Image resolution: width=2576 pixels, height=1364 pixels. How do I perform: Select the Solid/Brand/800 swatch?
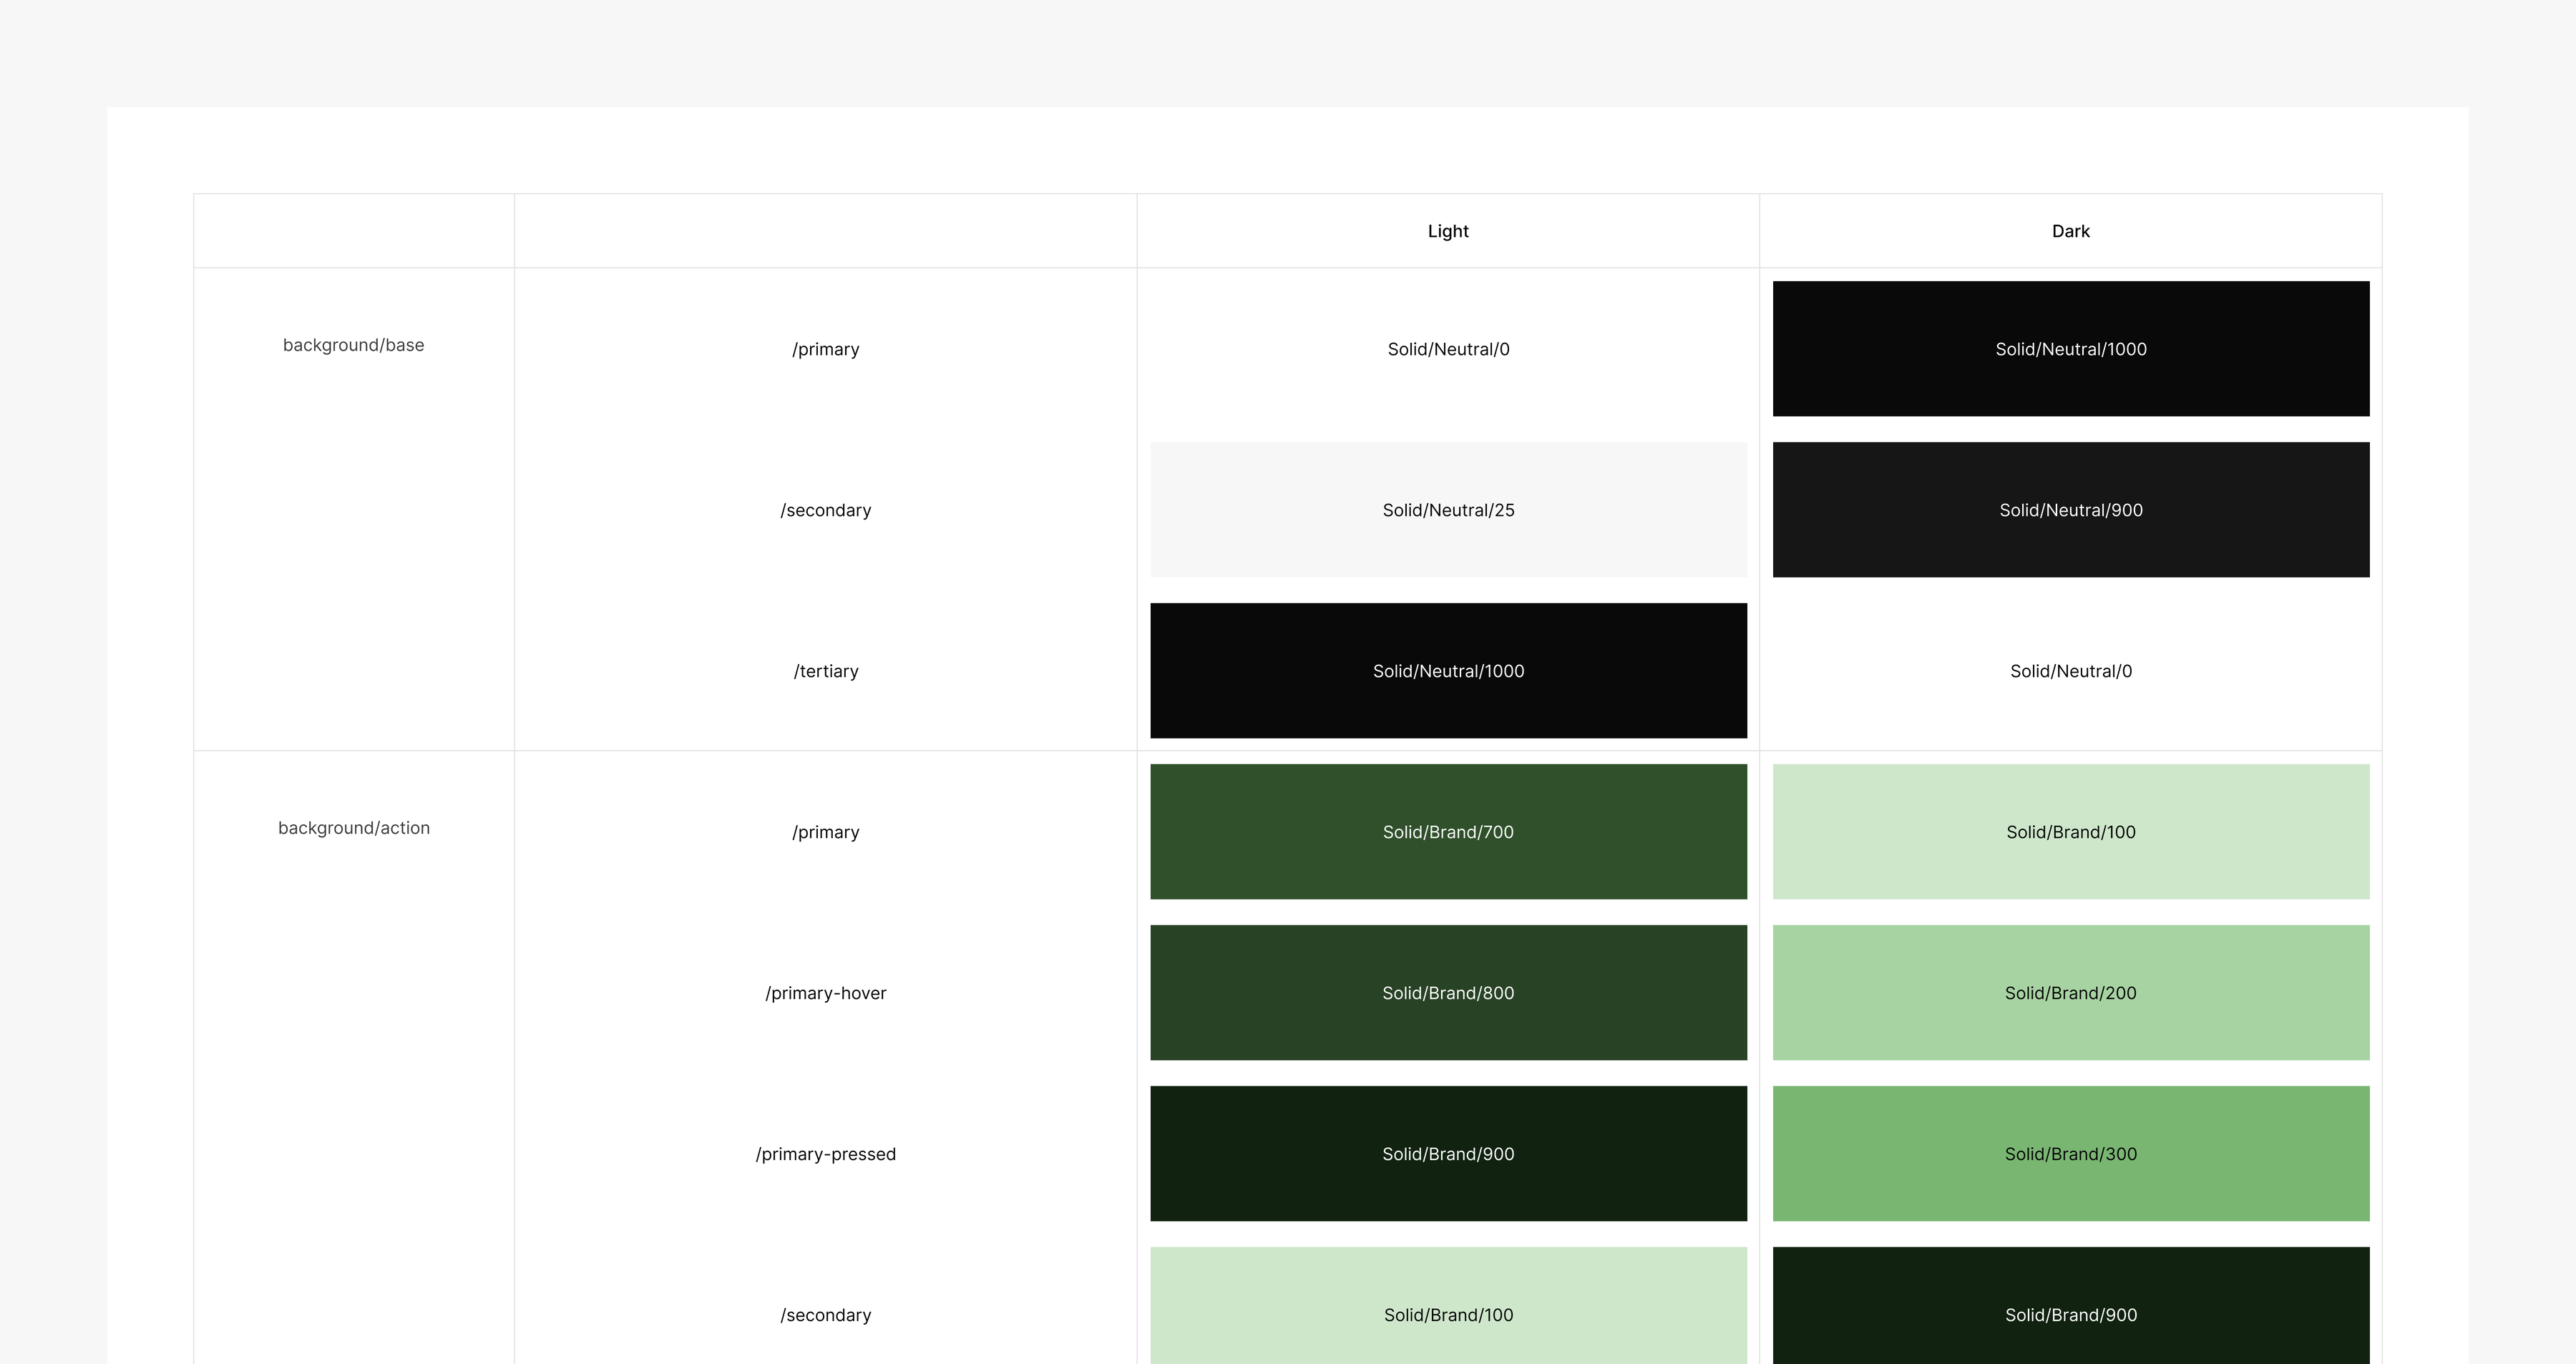click(1448, 993)
